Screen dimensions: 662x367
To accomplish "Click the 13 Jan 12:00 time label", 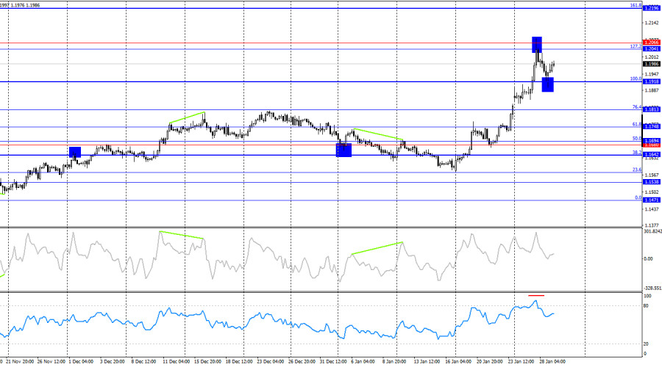I will pos(427,362).
